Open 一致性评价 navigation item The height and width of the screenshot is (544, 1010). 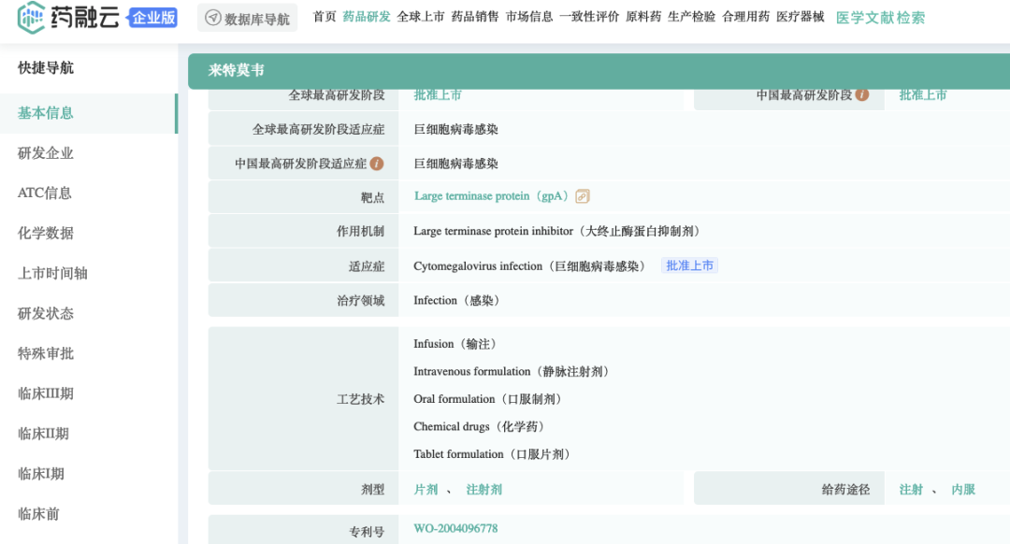[x=589, y=17]
